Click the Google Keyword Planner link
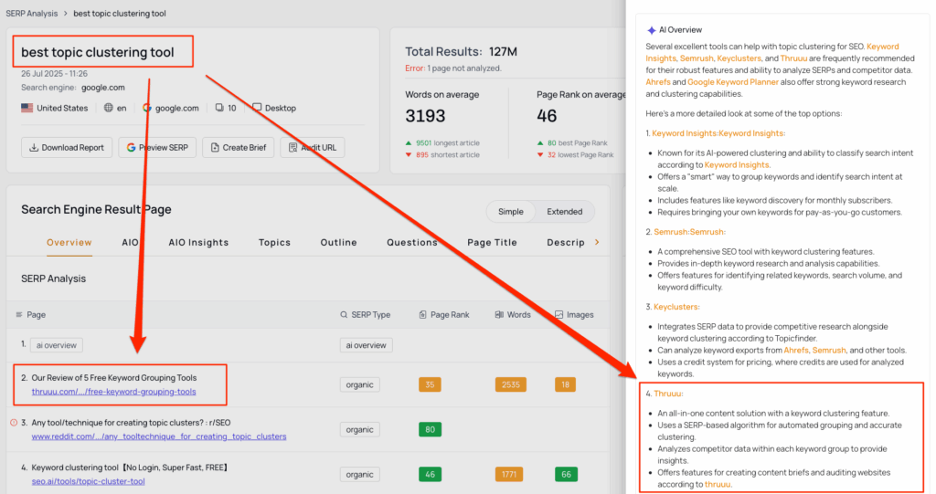This screenshot has width=936, height=494. tap(732, 82)
